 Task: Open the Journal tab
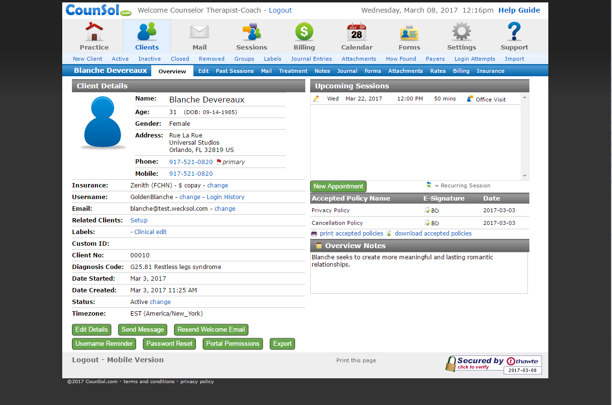tap(348, 71)
